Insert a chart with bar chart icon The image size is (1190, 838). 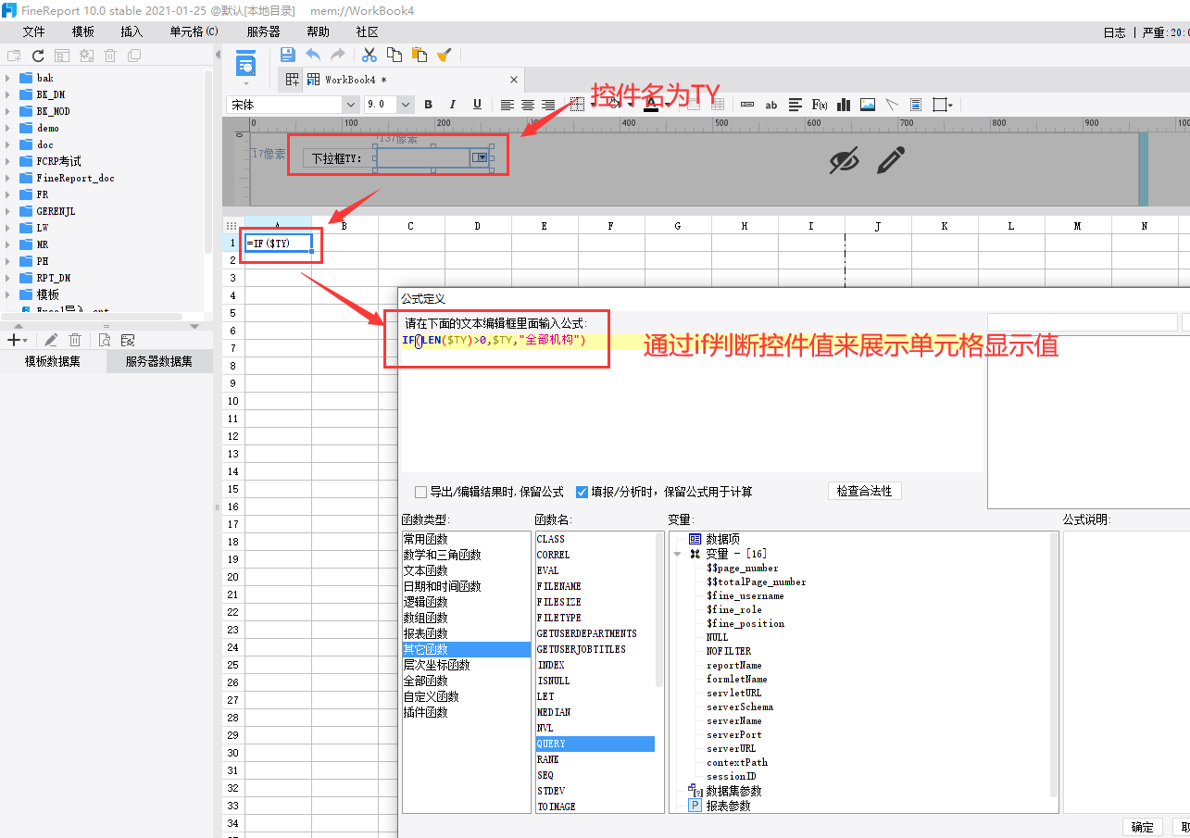click(x=844, y=105)
